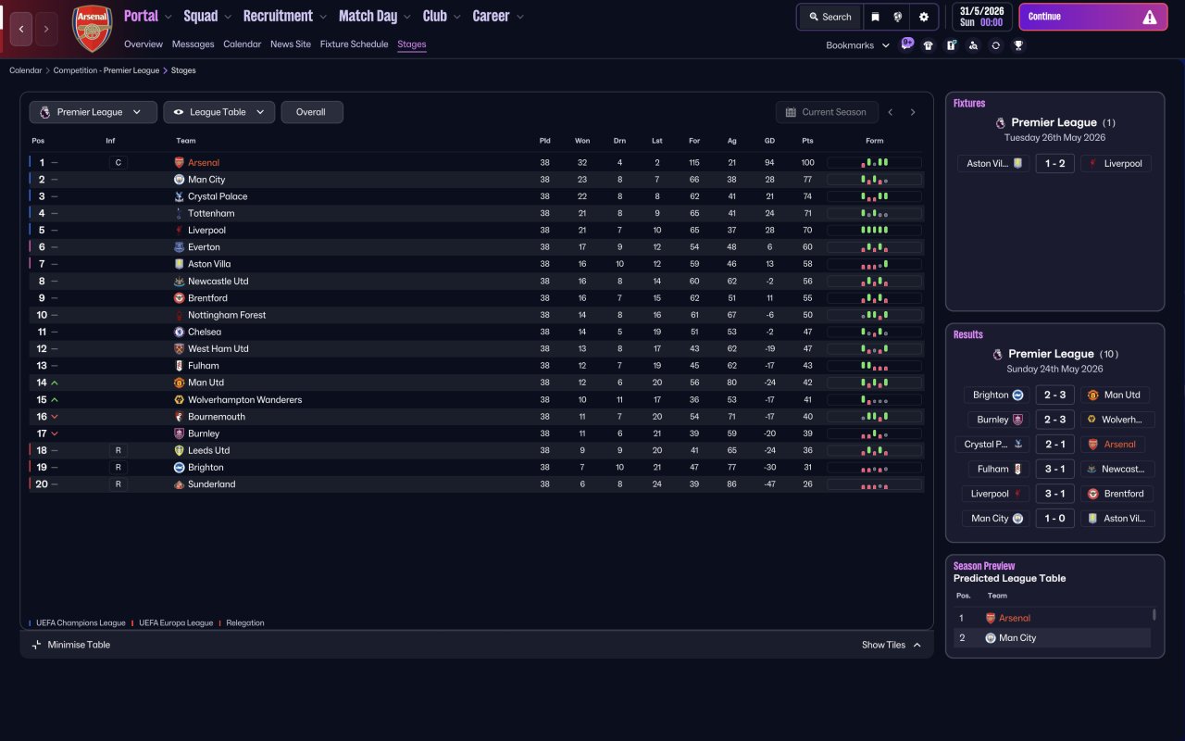Viewport: 1185px width, 741px height.
Task: Go to previous season with left chevron
Action: click(891, 112)
